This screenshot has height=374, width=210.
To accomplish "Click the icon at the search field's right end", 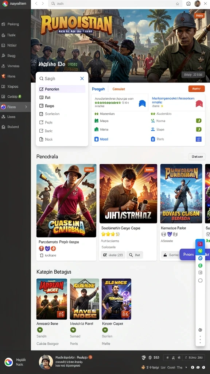I will [177, 4].
